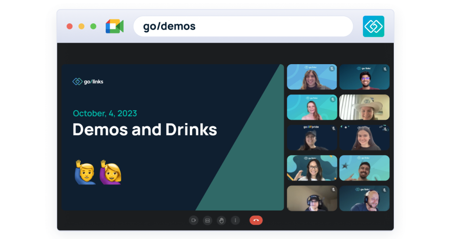
Task: Click the go/links logo on the slide
Action: 88,81
